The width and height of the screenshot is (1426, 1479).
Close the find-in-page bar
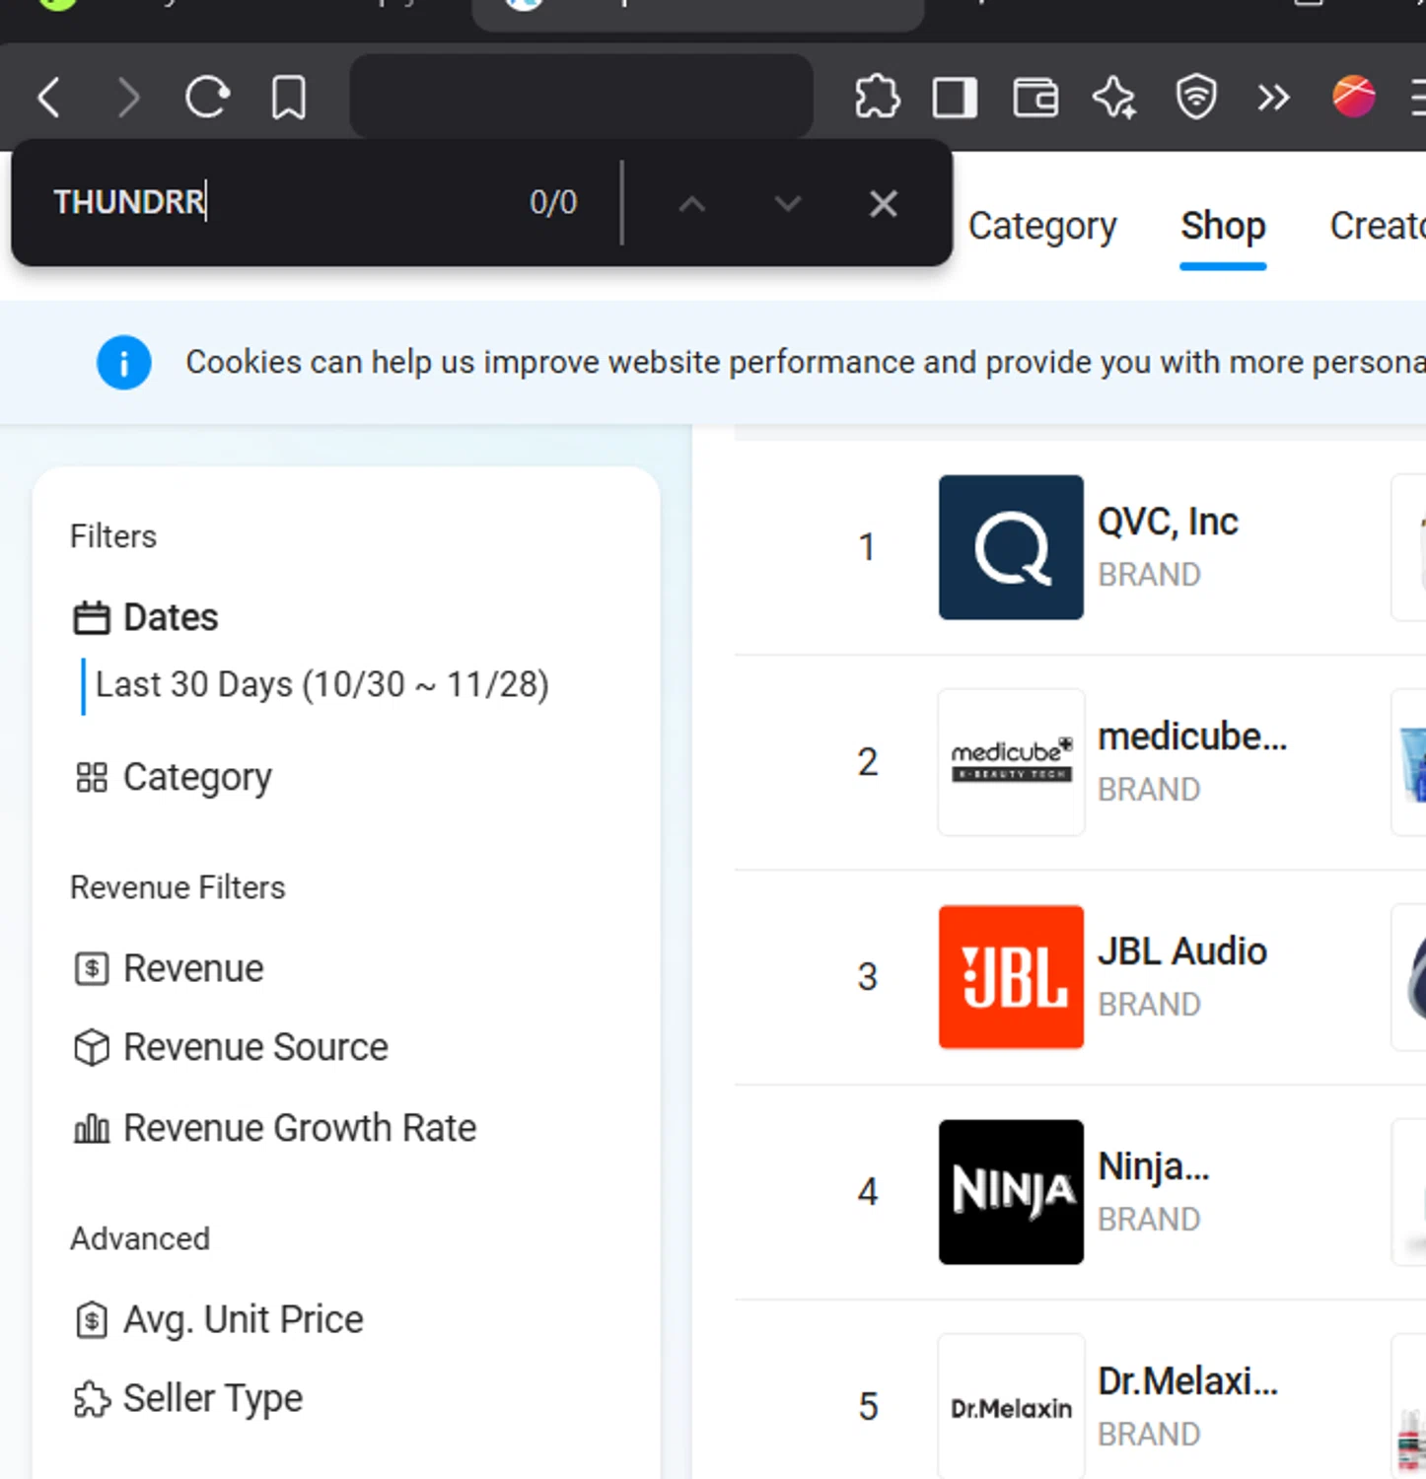coord(884,204)
